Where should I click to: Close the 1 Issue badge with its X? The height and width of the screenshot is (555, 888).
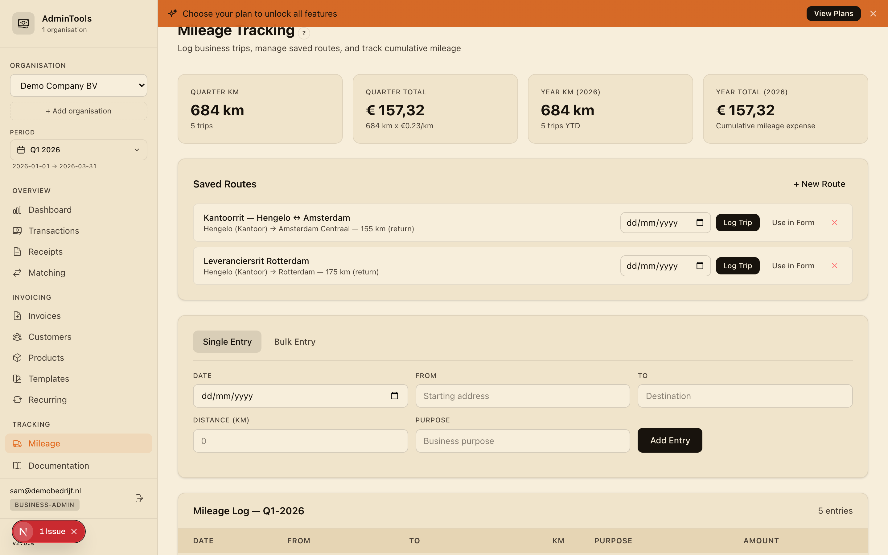(74, 532)
